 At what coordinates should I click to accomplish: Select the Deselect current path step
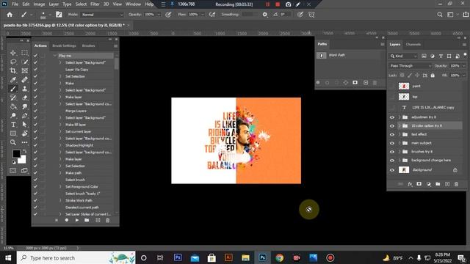[x=82, y=207]
